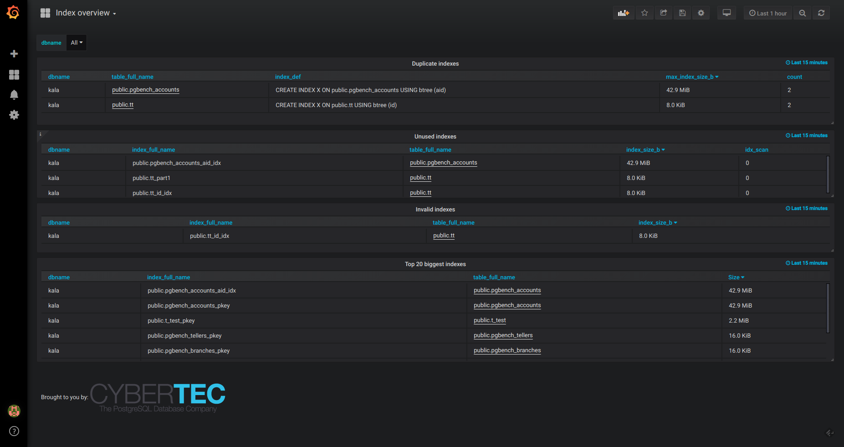Image resolution: width=844 pixels, height=447 pixels.
Task: Click the Add panel toolbar icon
Action: point(623,13)
